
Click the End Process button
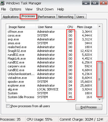[x=89, y=107]
